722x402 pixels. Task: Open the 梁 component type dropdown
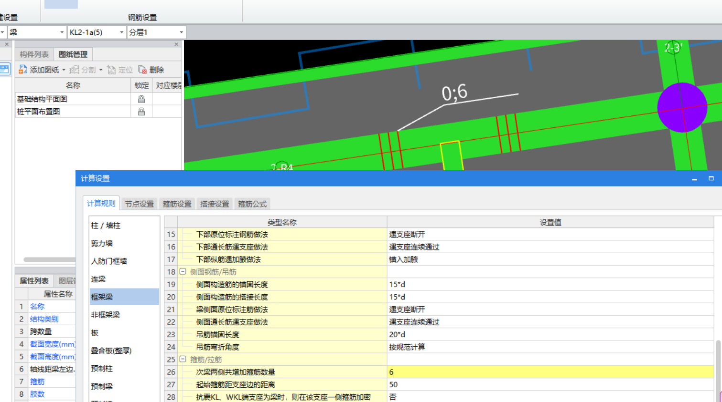point(62,32)
